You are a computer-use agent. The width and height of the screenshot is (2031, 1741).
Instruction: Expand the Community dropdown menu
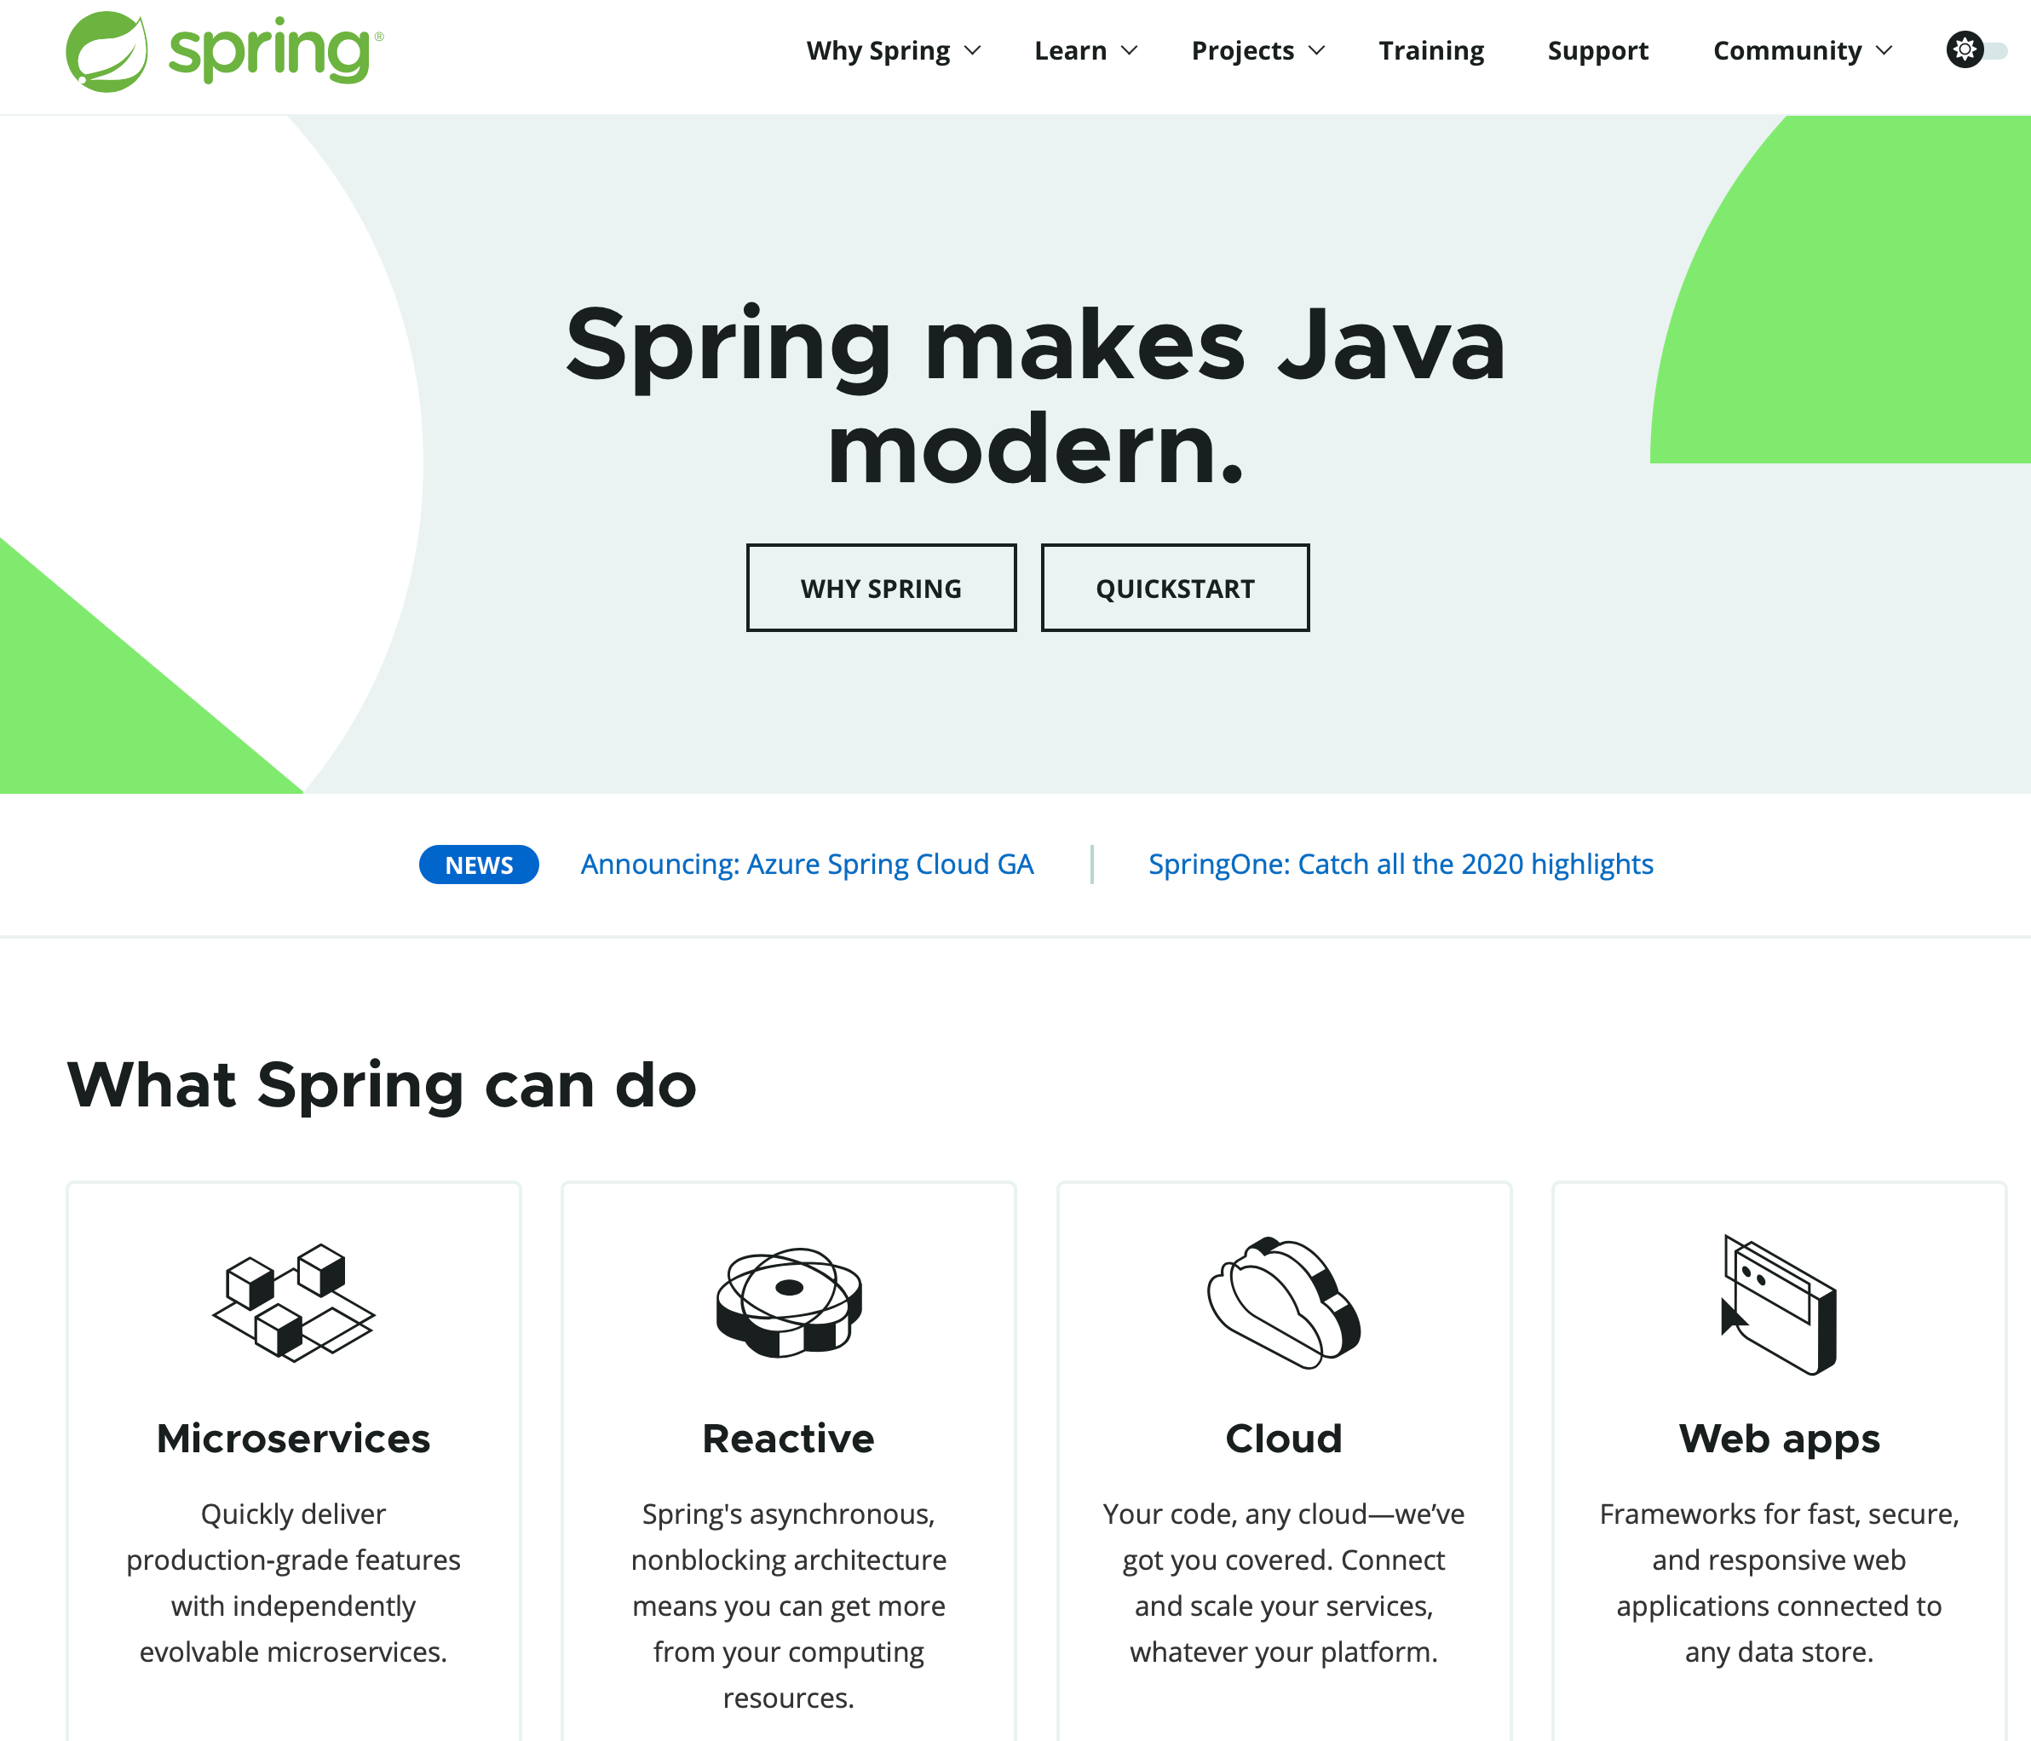(x=1804, y=50)
